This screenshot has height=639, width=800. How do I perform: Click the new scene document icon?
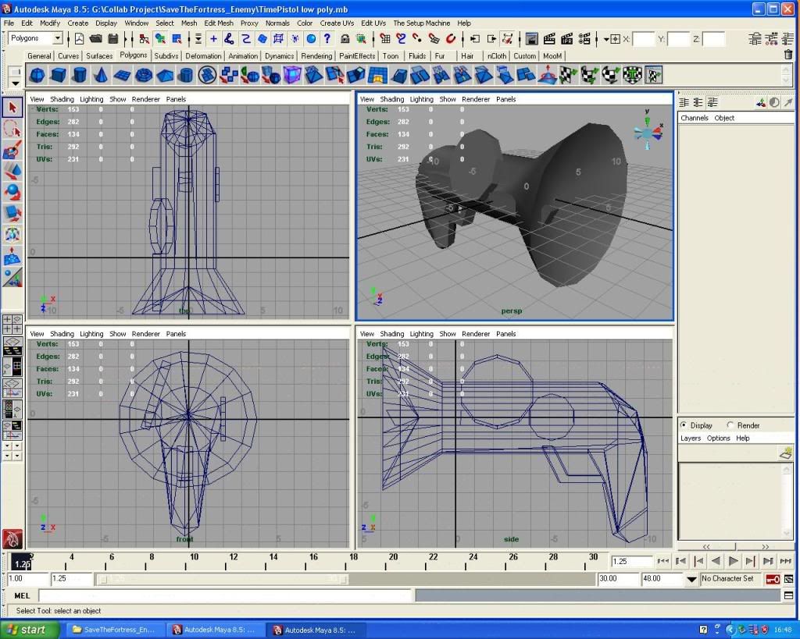(79, 39)
